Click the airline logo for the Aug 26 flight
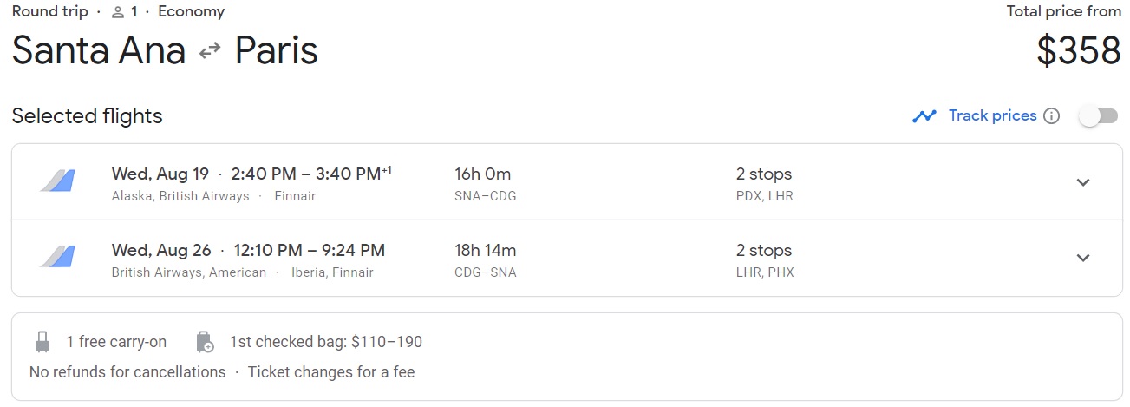This screenshot has width=1130, height=407. pos(57,257)
